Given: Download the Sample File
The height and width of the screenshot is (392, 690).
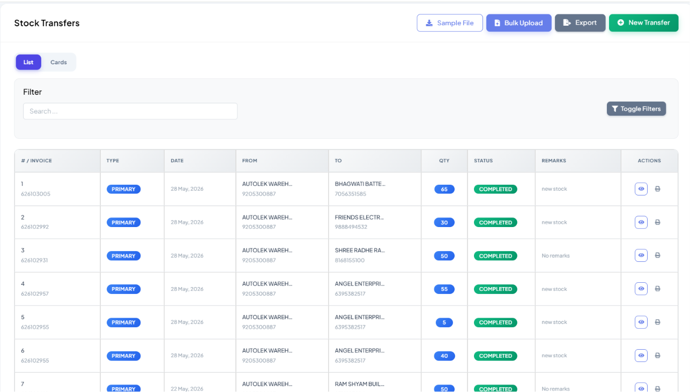Looking at the screenshot, I should click(x=450, y=23).
